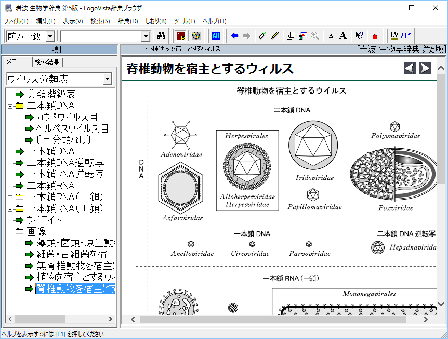Image resolution: width=448 pixels, height=339 pixels.
Task: Click the next entry right arrow button
Action: click(x=425, y=68)
